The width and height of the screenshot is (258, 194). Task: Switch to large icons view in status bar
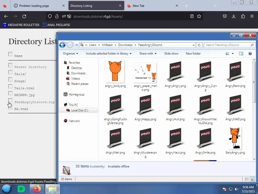[x=252, y=179]
